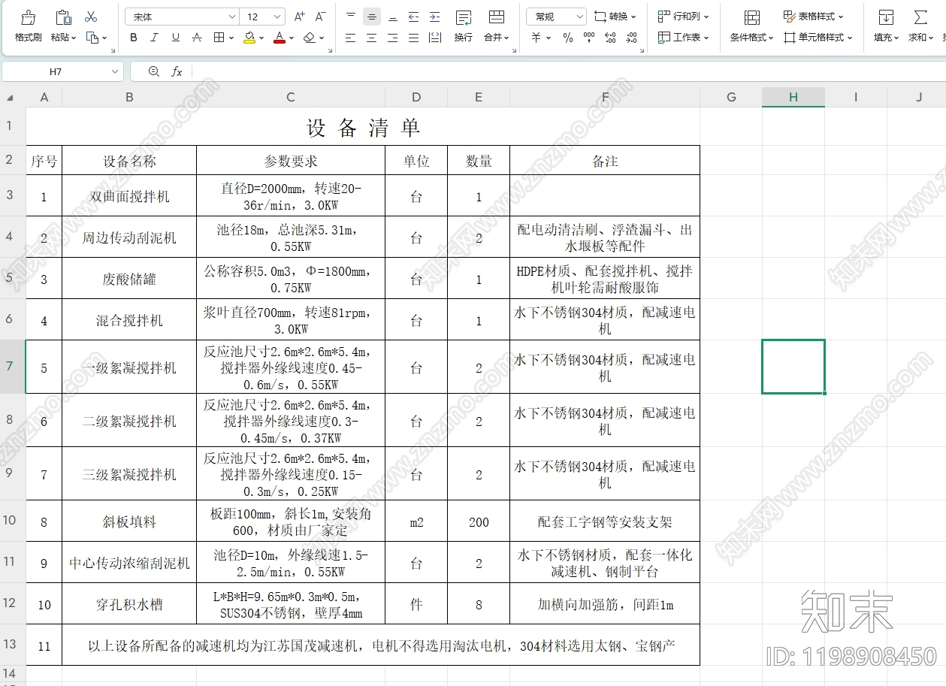Click the increase indent icon

click(x=434, y=17)
